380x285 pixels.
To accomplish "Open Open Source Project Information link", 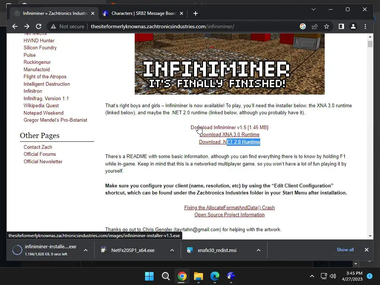I will click(229, 215).
